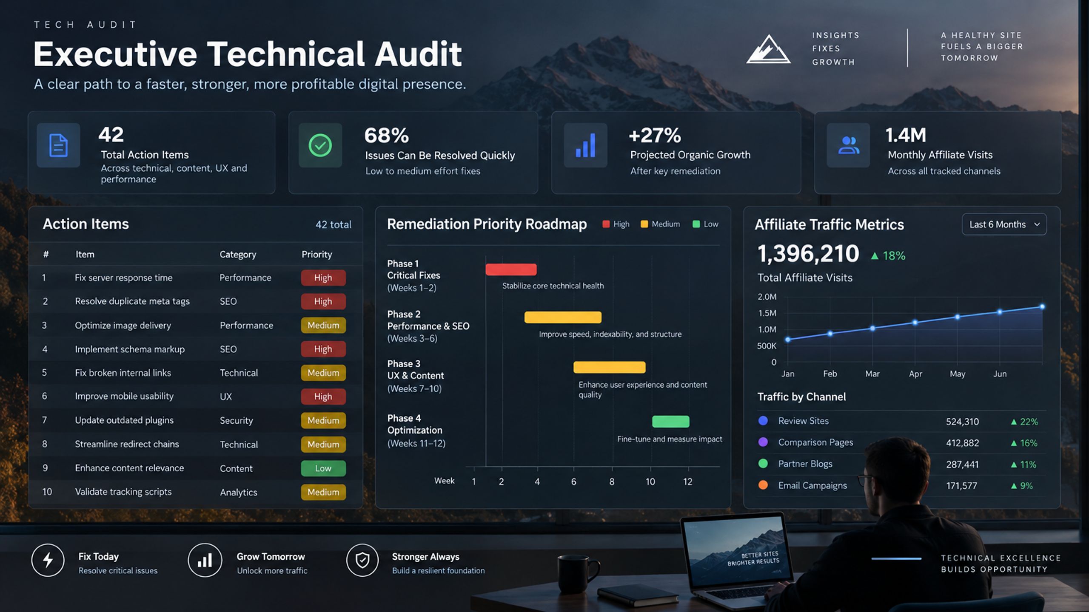Click the green checkmark icon in 68% card

320,145
